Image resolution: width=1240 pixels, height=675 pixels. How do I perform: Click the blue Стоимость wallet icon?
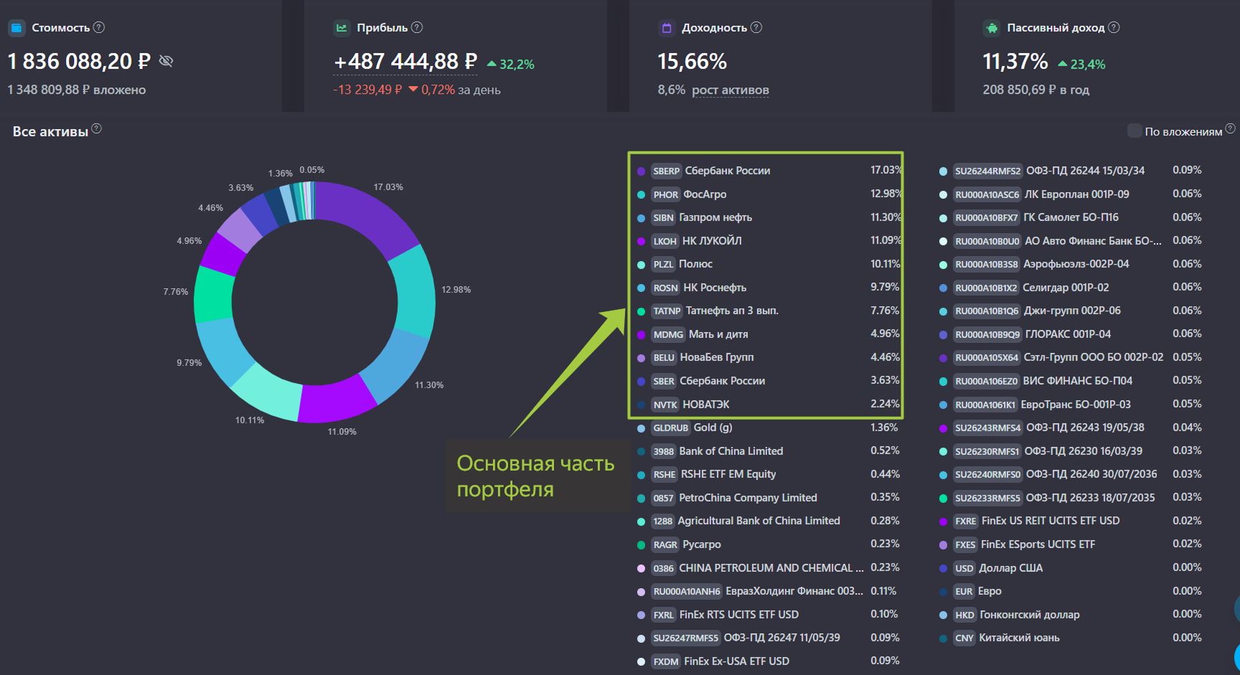click(x=17, y=28)
